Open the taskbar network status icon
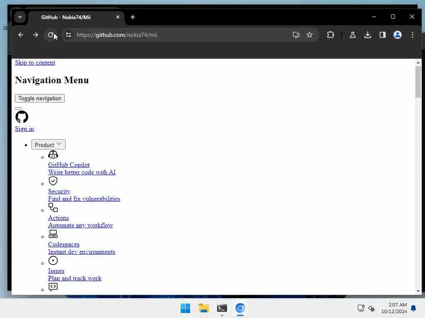This screenshot has width=425, height=318. click(x=361, y=308)
